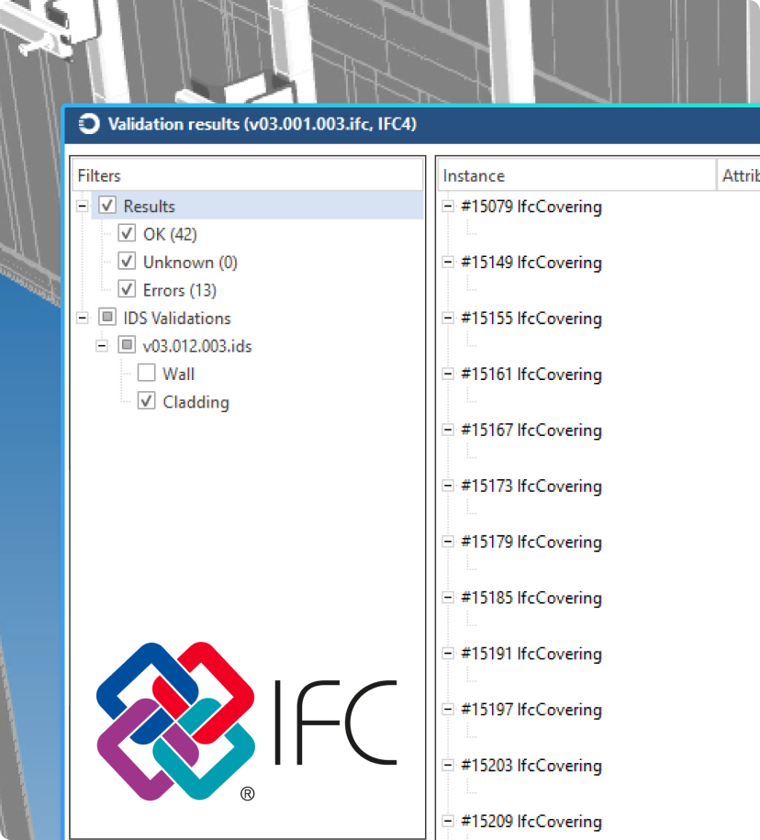Select the #15149 IfcCovering row
Image resolution: width=760 pixels, height=840 pixels.
click(x=531, y=263)
